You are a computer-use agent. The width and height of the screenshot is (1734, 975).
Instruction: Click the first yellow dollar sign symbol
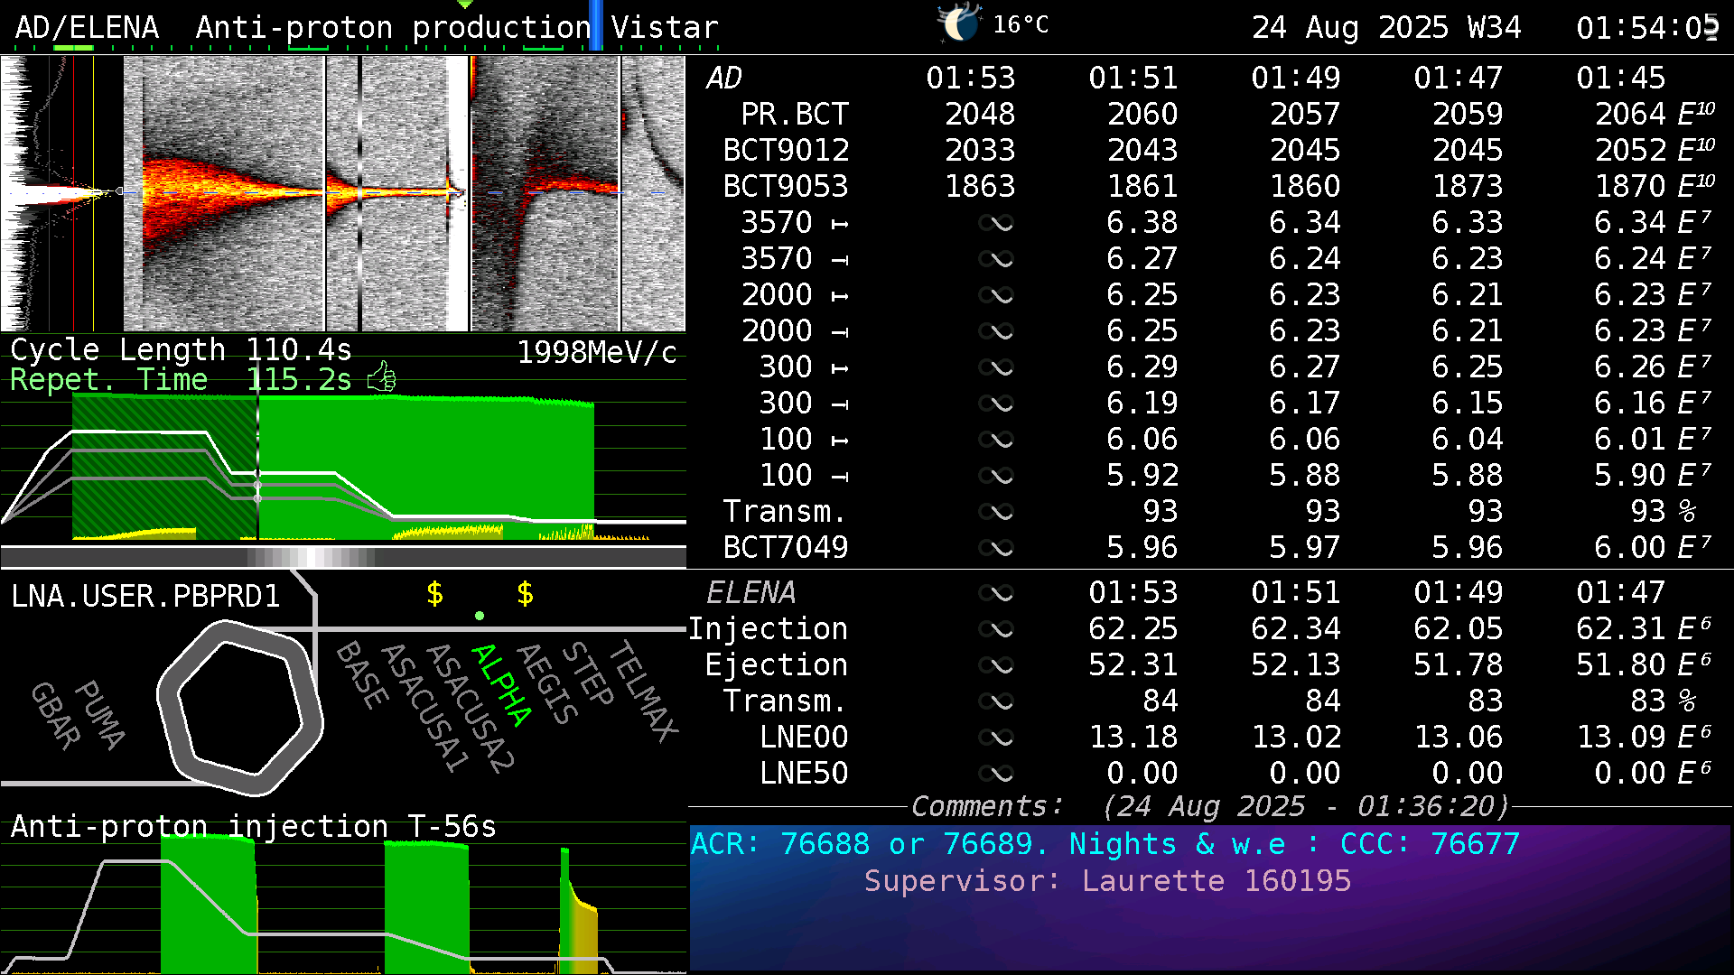pos(434,593)
